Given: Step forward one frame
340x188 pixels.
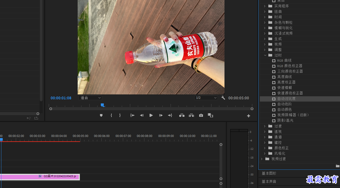Looking at the screenshot, I should (x=161, y=115).
